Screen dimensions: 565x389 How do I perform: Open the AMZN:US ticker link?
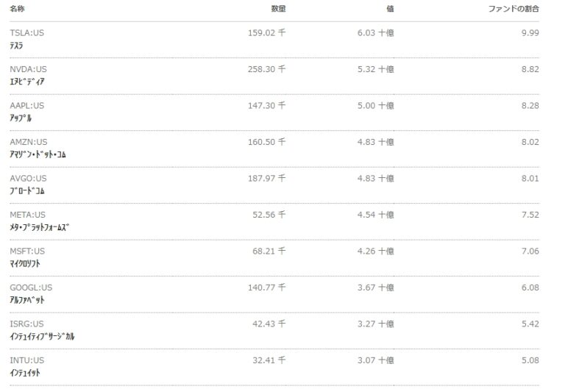coord(29,142)
